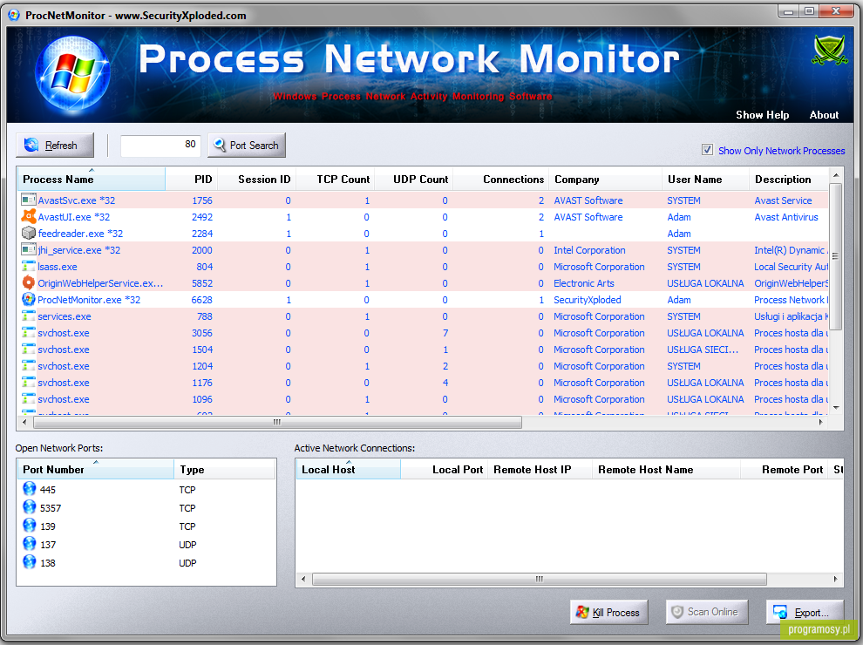Click the feedreader.exe cube icon

(29, 233)
